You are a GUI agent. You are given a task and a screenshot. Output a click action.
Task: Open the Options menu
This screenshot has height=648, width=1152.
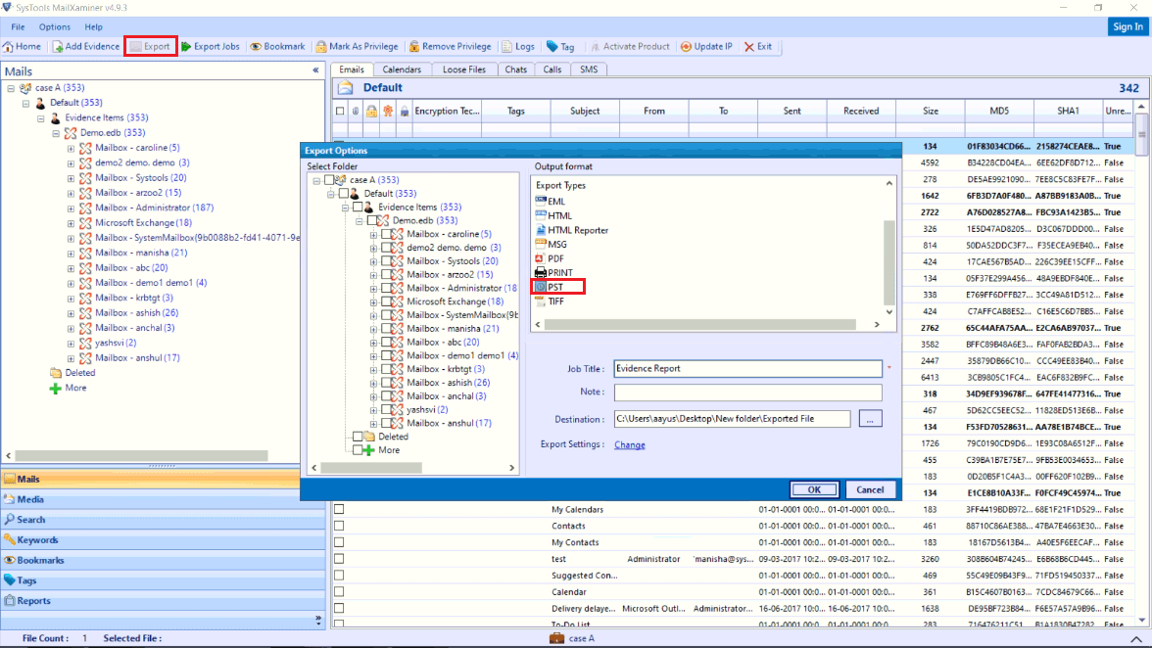tap(54, 26)
